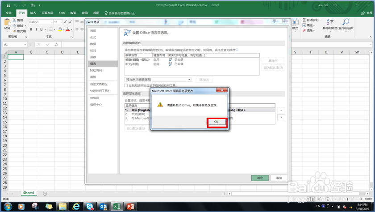Open the 文件 File tab

click(8, 13)
